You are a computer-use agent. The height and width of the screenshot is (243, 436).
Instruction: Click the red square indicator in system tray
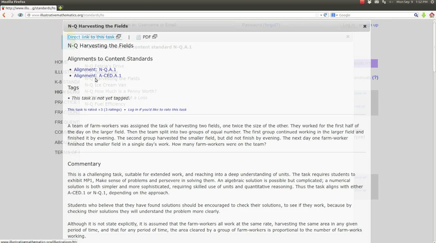click(362, 2)
